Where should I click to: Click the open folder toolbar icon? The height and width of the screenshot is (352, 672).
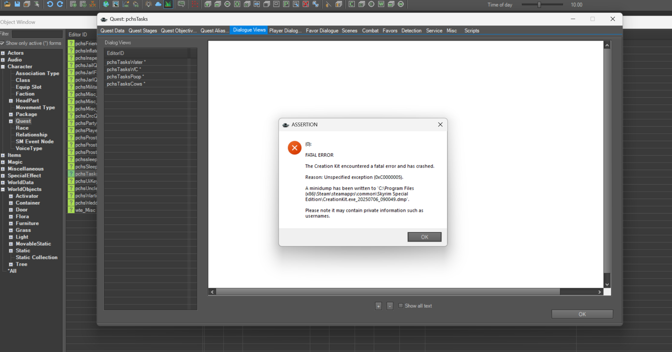[7, 4]
